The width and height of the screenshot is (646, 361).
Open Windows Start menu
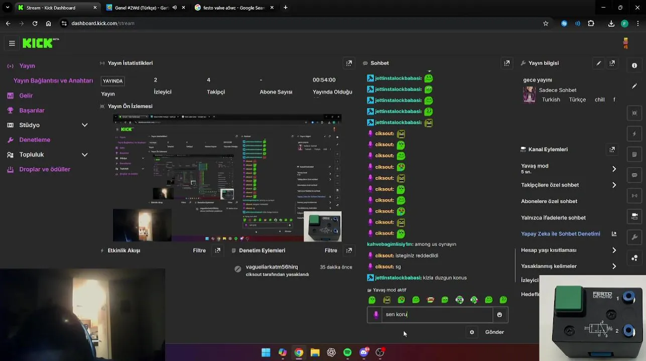266,352
